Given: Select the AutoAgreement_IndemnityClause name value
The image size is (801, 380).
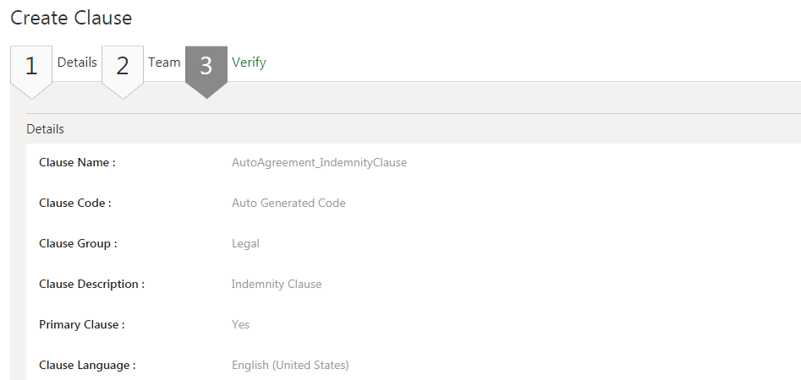Looking at the screenshot, I should 319,162.
